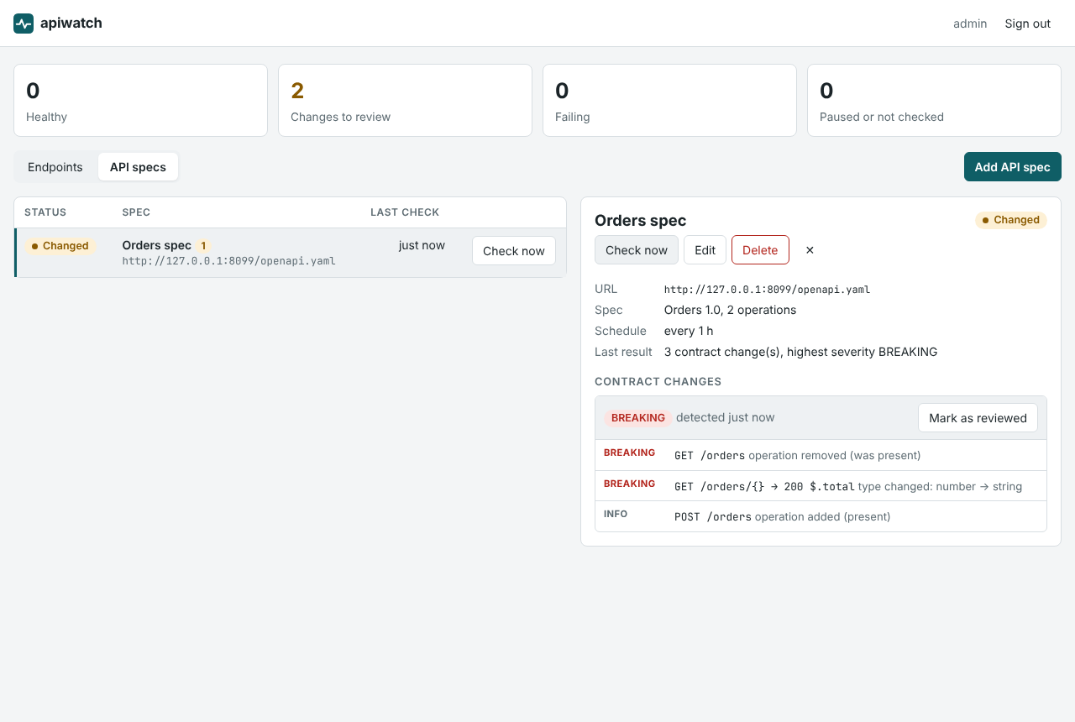Sign out of apiwatch
Viewport: 1075px width, 722px height.
click(x=1028, y=24)
